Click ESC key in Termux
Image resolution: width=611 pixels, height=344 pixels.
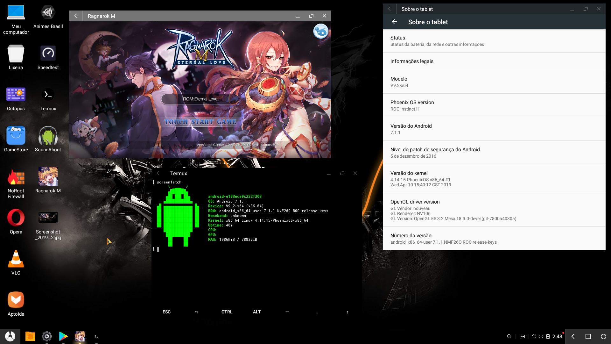coord(166,312)
